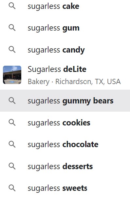Click magnifier icon next to sugarless chocolate
Viewport: 130px width, 200px height.
pyautogui.click(x=12, y=144)
